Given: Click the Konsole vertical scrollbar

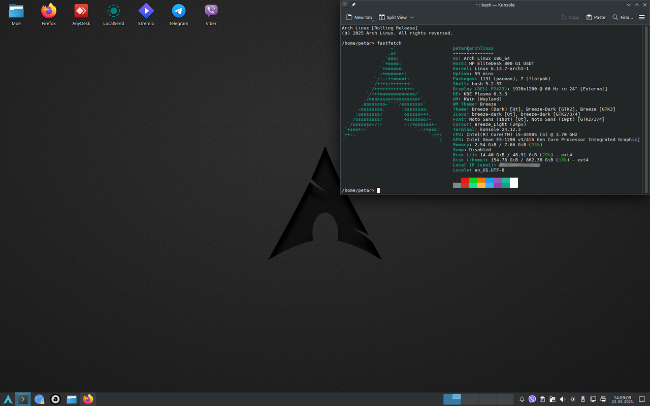Looking at the screenshot, I should tap(646, 109).
